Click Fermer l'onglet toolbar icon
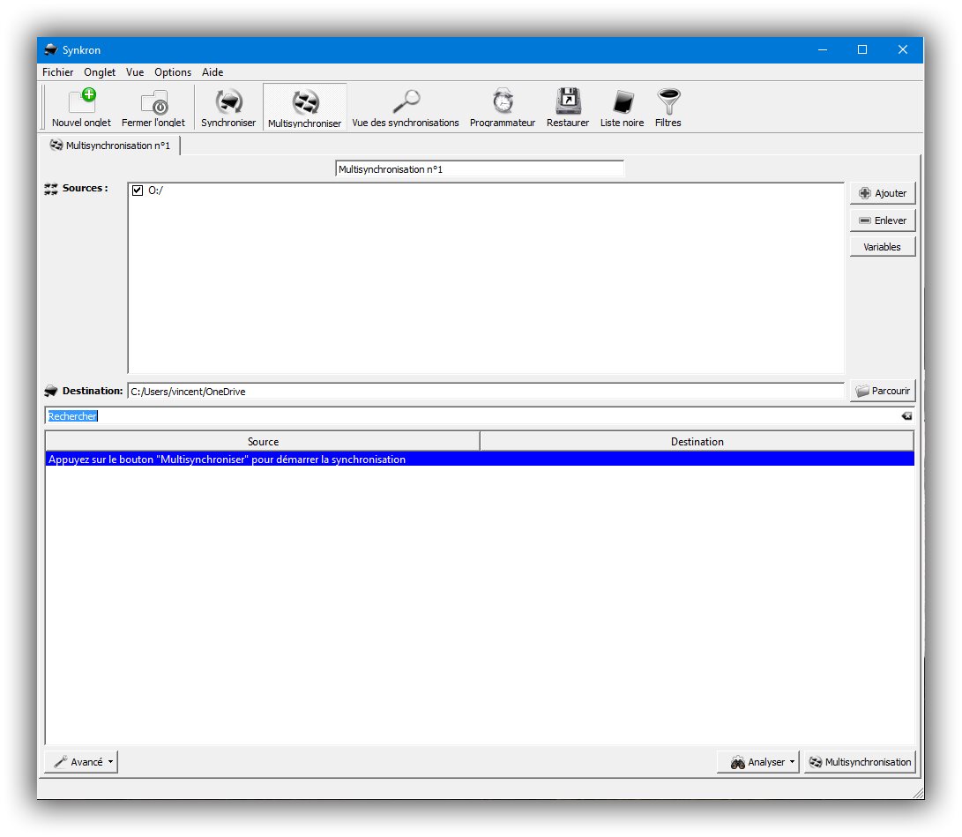The image size is (962, 837). (153, 102)
